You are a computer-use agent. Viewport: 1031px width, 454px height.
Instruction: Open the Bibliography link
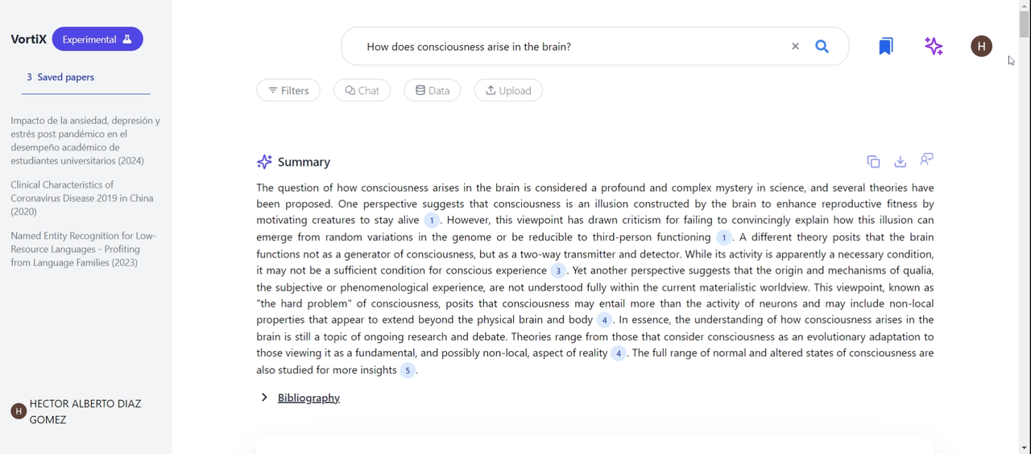[308, 398]
